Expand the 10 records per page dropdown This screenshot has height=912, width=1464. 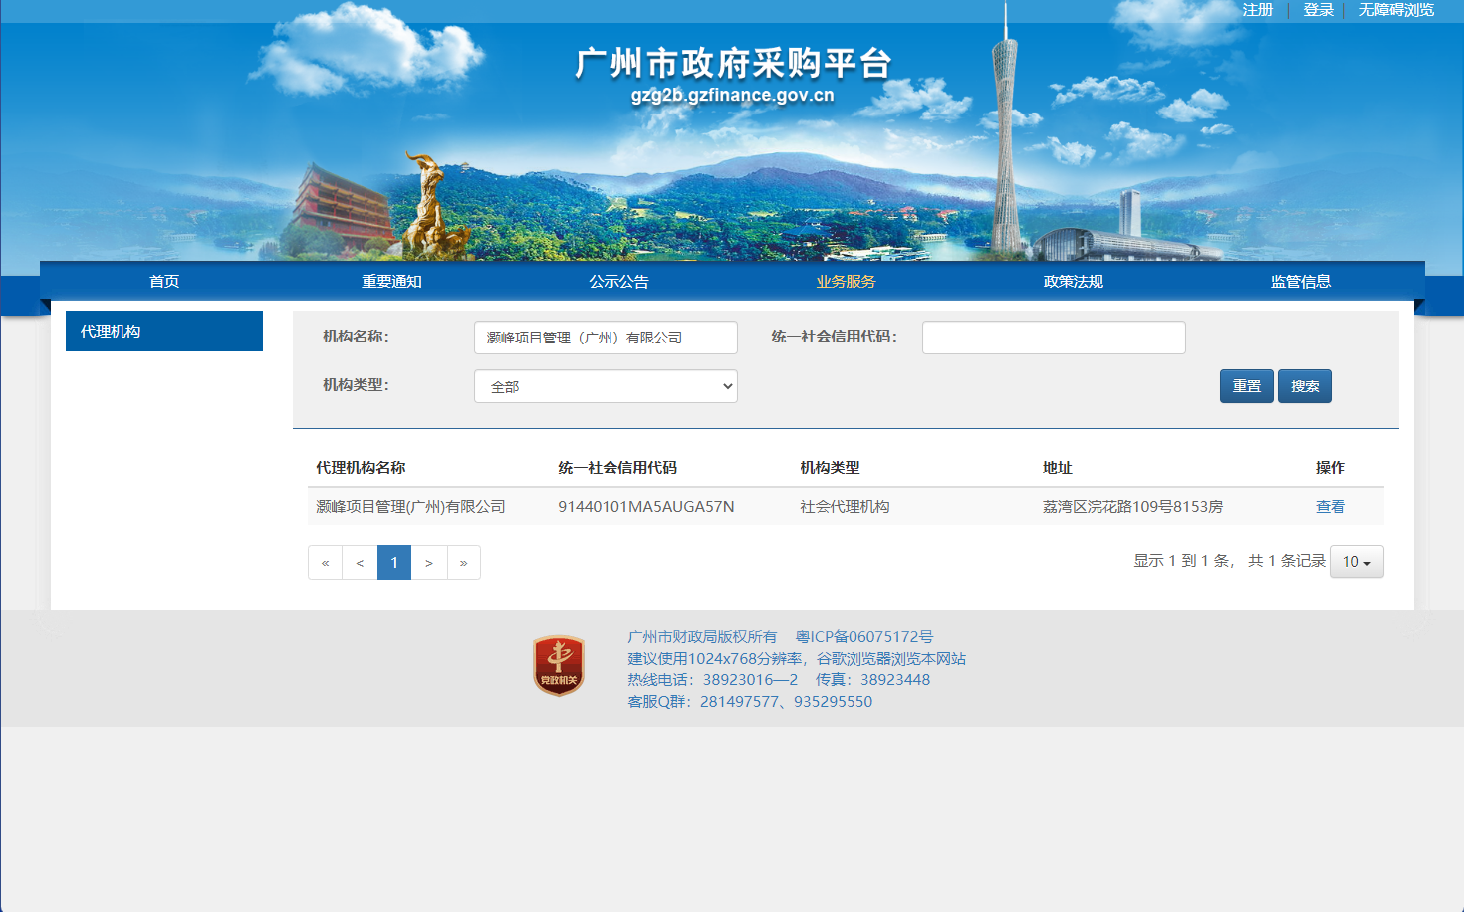1356,562
